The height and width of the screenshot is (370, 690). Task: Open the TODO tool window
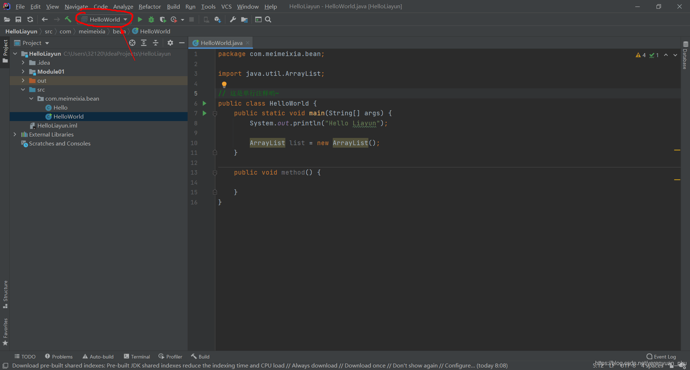coord(25,356)
